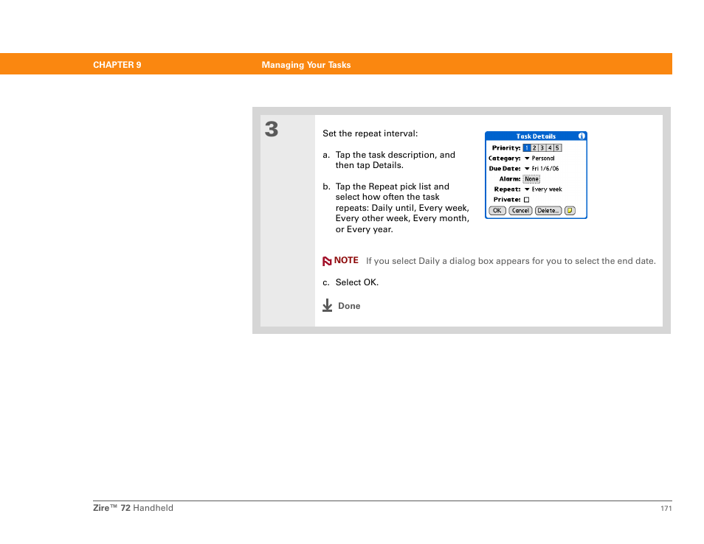
Task: Click the Zire 72 Handheld footer text
Action: coord(133,508)
